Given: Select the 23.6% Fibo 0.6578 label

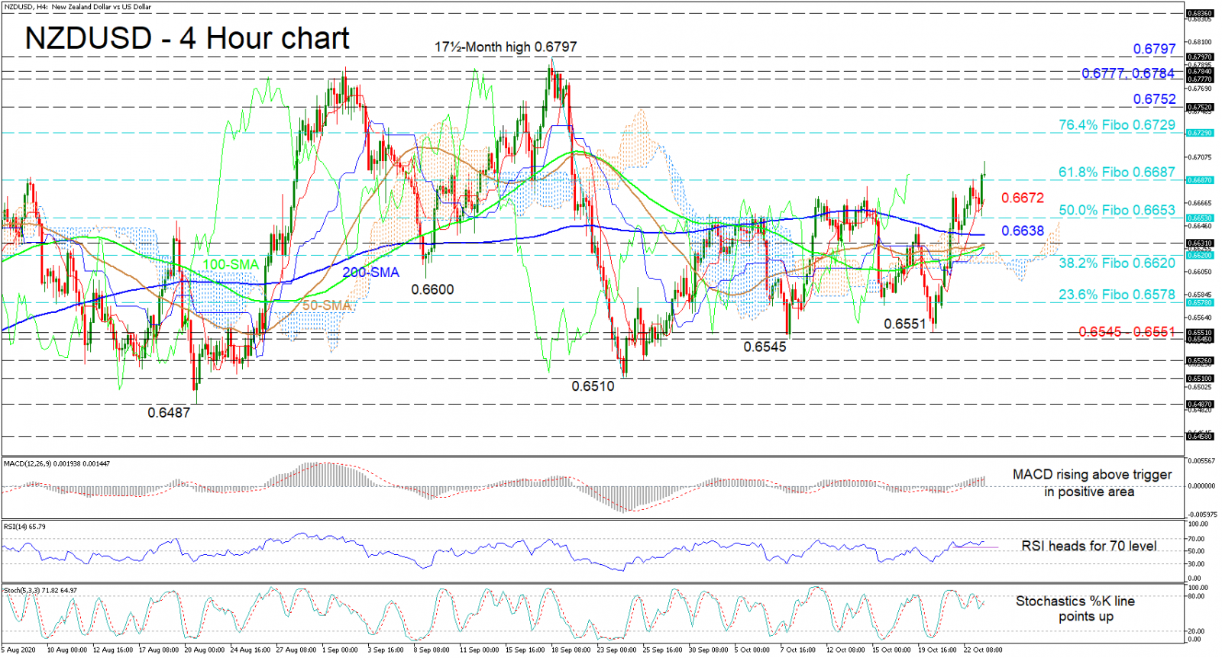Looking at the screenshot, I should 1117,295.
